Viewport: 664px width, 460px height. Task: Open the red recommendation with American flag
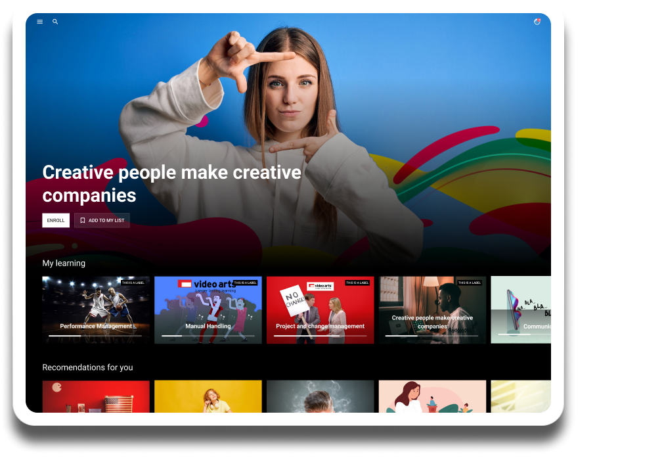(x=96, y=396)
